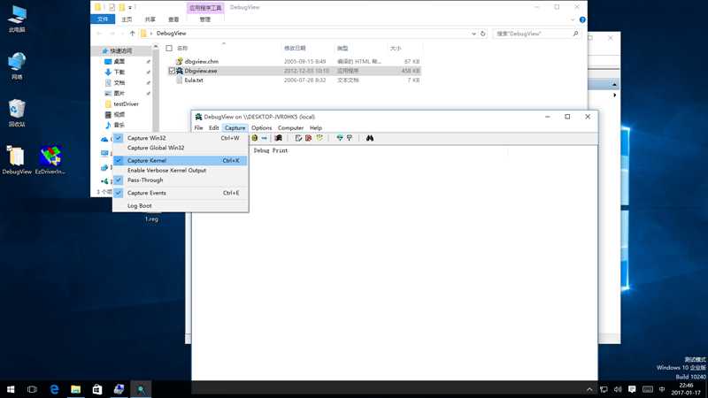Open the Edit menu in DebugView

point(213,127)
